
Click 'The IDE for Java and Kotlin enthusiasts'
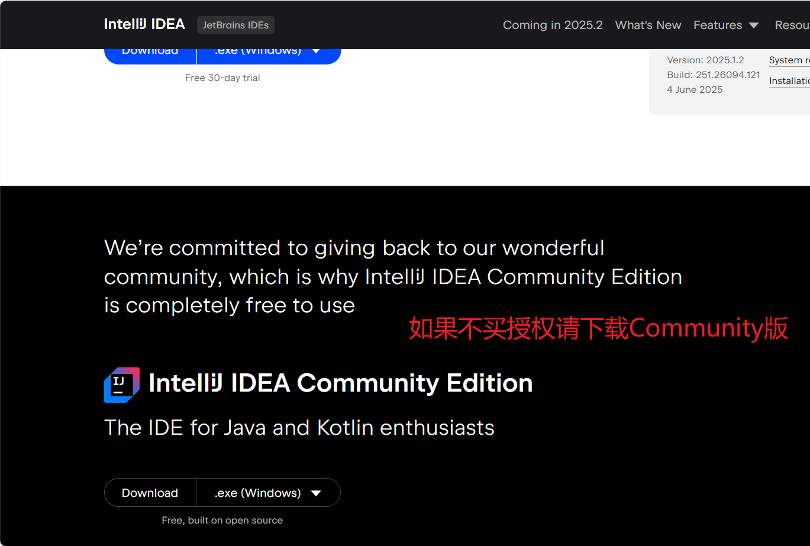(299, 427)
